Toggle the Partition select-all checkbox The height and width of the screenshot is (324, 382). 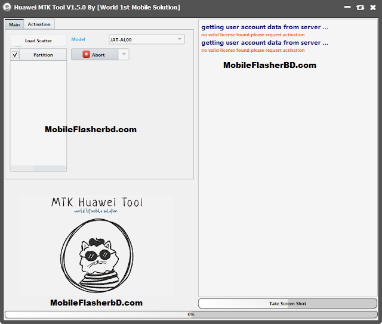pos(15,55)
